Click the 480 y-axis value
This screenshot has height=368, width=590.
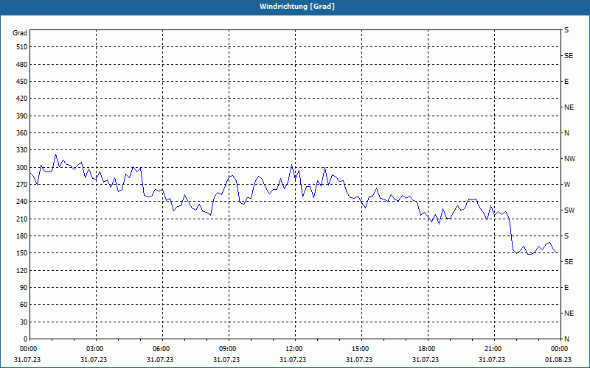[x=22, y=65]
